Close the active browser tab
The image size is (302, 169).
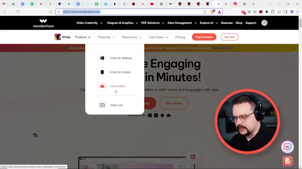219,4
